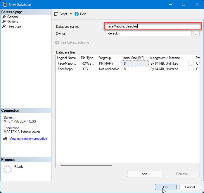The width and height of the screenshot is (204, 193).
Task: Open View connection properties link
Action: 28,139
